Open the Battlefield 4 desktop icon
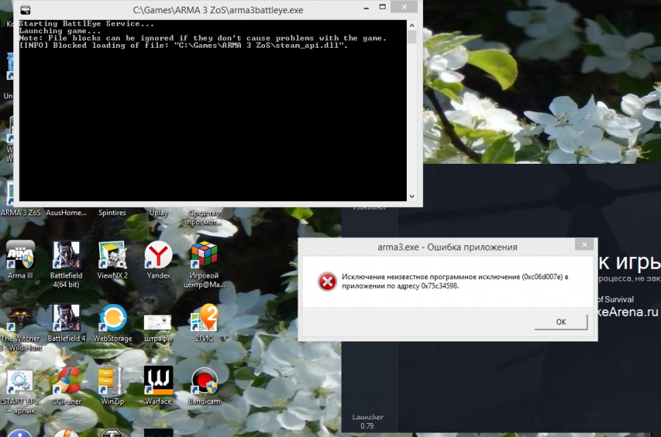 66,323
